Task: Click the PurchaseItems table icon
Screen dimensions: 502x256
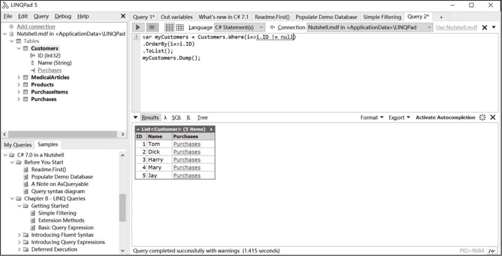Action: [26, 92]
